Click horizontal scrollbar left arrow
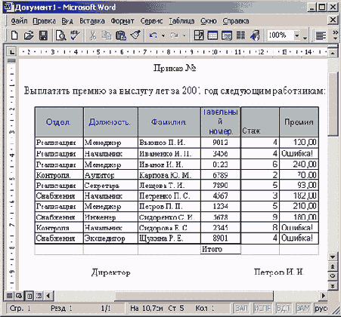Screen dimensions: 341x317 click(48, 296)
